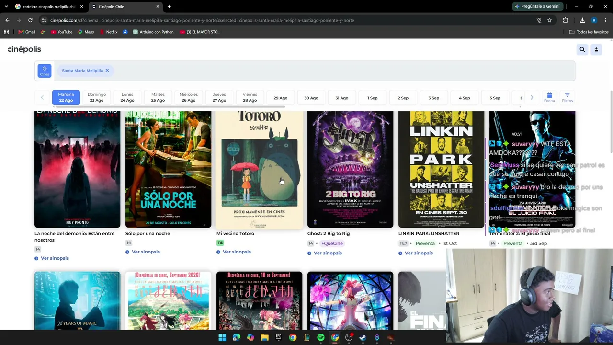Open Todos los favoritos folder
Image resolution: width=613 pixels, height=345 pixels.
[589, 32]
